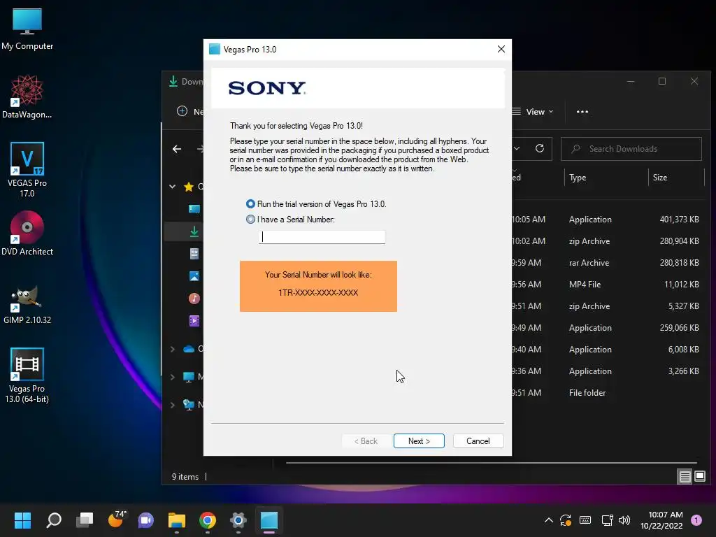Image resolution: width=716 pixels, height=537 pixels.
Task: Expand OneDrive tree node
Action: pos(173,349)
